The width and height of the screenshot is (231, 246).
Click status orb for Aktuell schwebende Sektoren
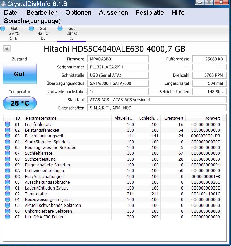[8, 206]
